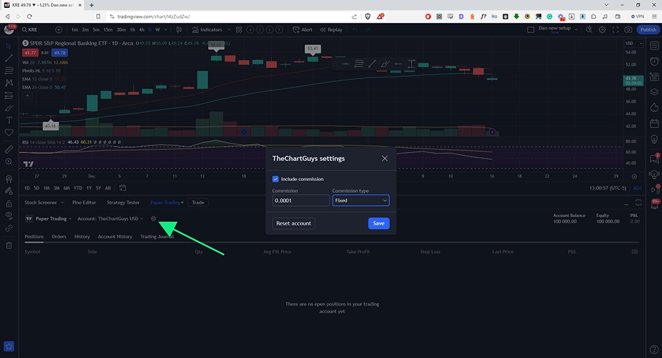Toggle magnet mode in left toolbar
662x358 pixels.
tap(9, 178)
